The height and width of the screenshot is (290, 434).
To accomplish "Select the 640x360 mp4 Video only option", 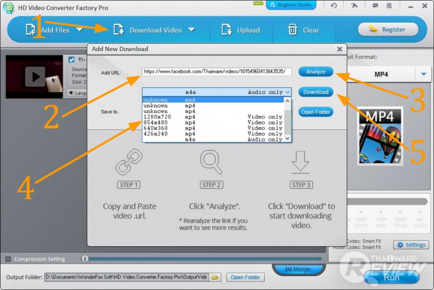I will point(213,128).
